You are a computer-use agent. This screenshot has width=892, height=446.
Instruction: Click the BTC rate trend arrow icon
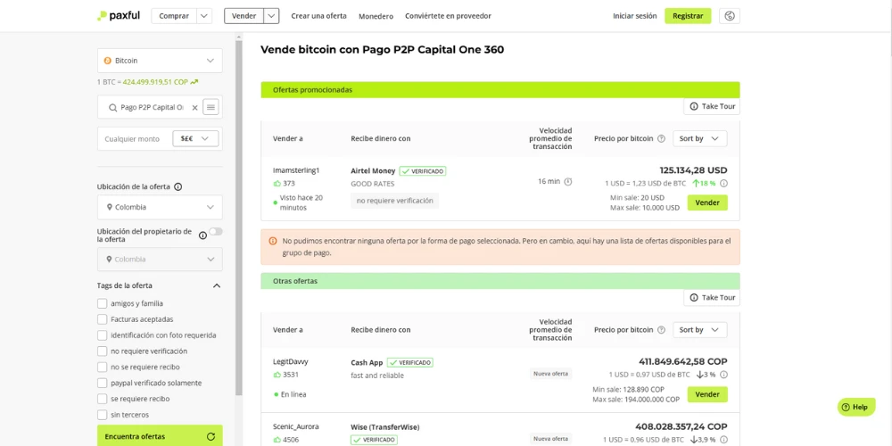(194, 82)
